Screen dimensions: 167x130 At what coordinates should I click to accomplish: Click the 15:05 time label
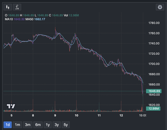pyautogui.click(x=143, y=115)
